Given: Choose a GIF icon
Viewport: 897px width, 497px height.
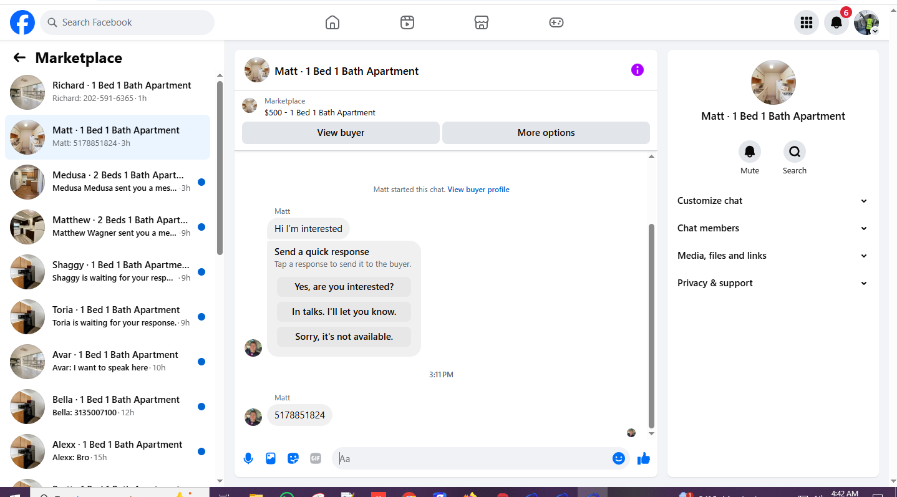Looking at the screenshot, I should (x=316, y=458).
